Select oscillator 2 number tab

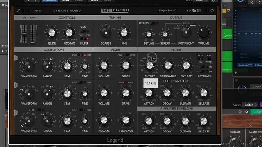16,85
